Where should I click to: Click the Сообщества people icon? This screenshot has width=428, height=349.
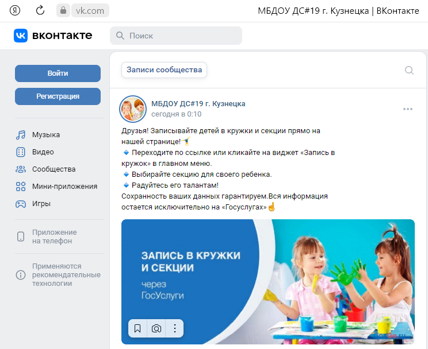coord(21,169)
